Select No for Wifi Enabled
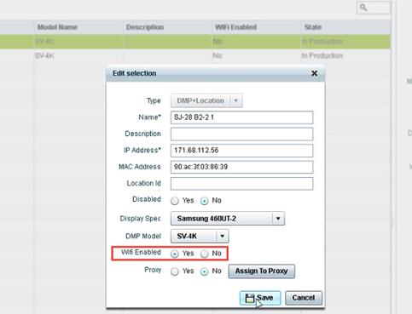Screen dimensions: 412x314 coord(204,254)
